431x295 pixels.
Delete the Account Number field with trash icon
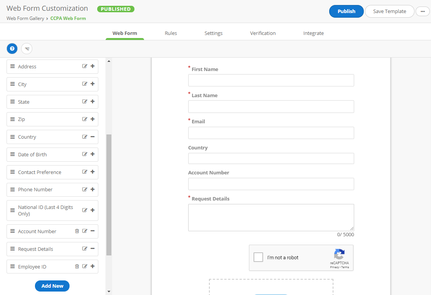click(77, 231)
